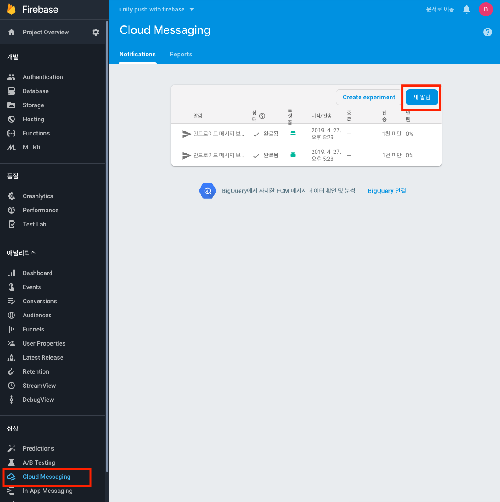
Task: Click the 알림 column header
Action: tap(198, 116)
